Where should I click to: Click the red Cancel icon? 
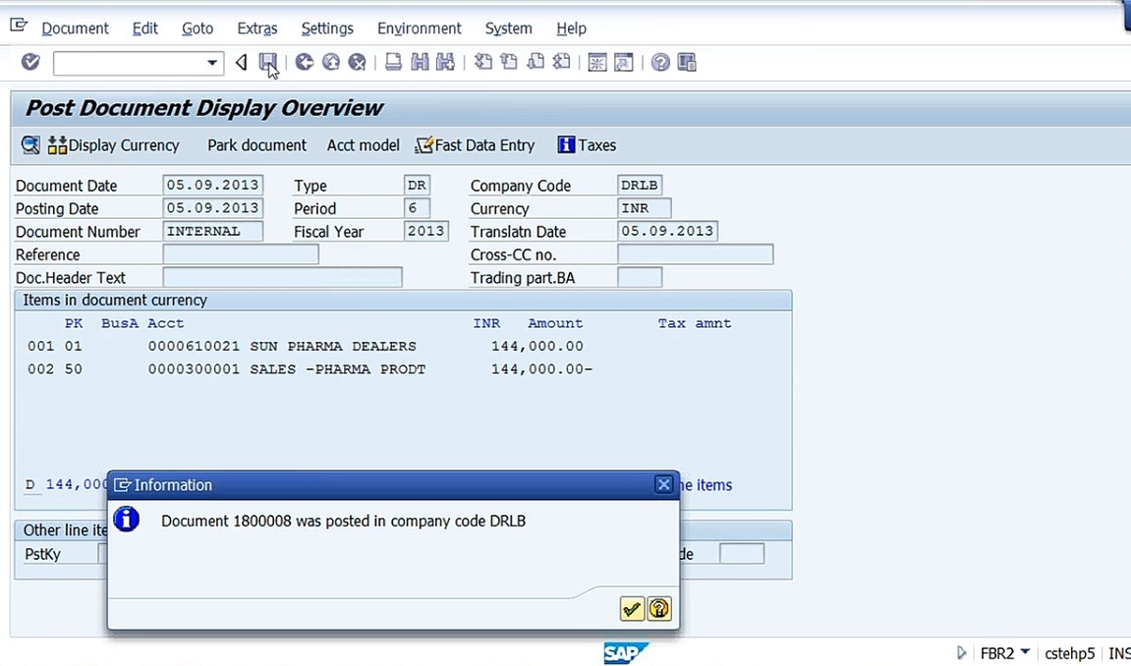[x=357, y=63]
